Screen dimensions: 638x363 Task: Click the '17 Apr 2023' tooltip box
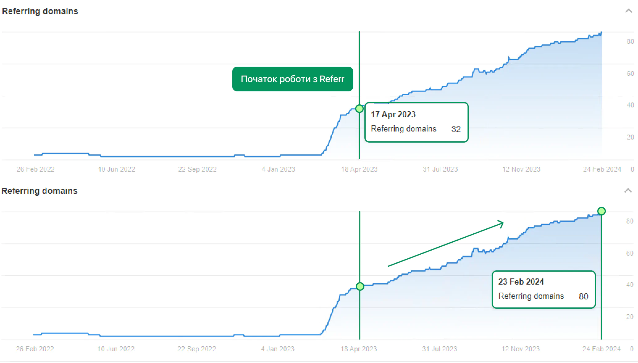pyautogui.click(x=416, y=122)
